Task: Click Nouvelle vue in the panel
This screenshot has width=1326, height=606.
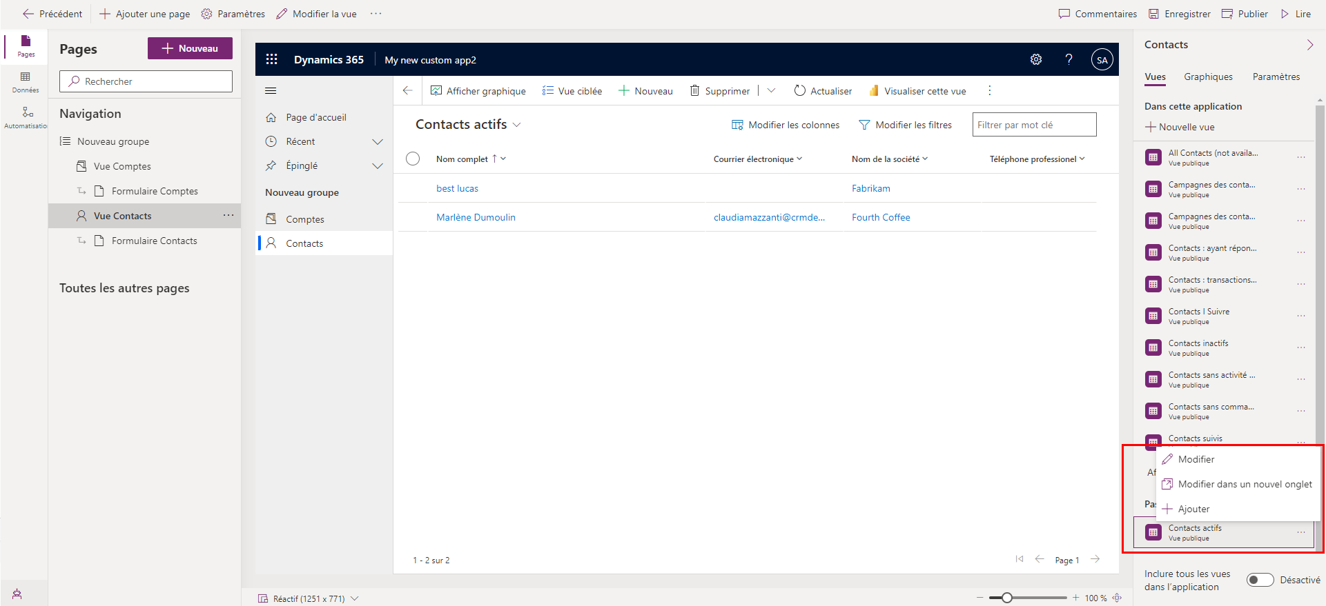Action: (x=1180, y=127)
